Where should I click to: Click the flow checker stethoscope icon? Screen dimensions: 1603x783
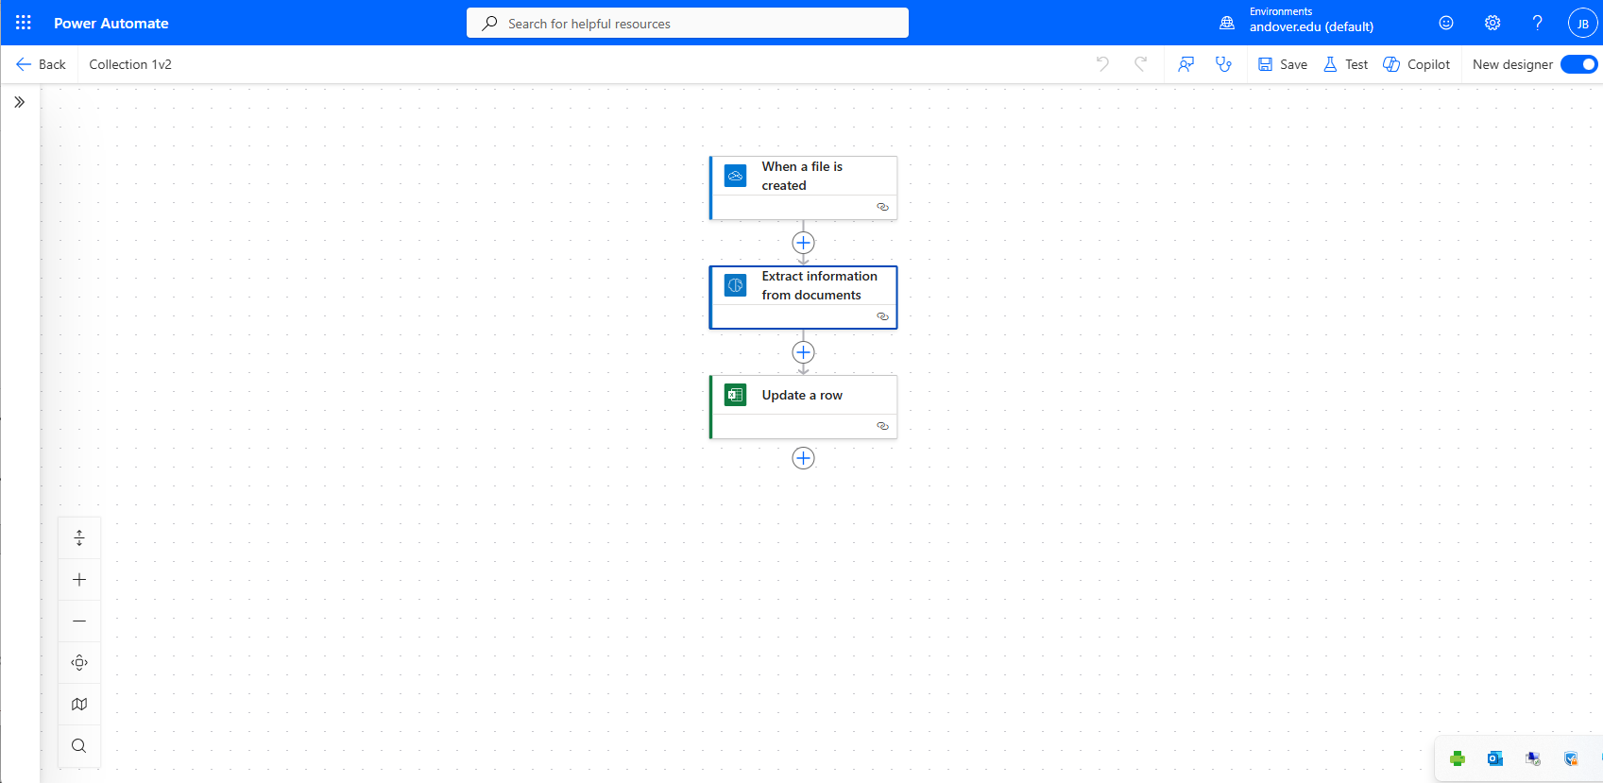(x=1223, y=64)
